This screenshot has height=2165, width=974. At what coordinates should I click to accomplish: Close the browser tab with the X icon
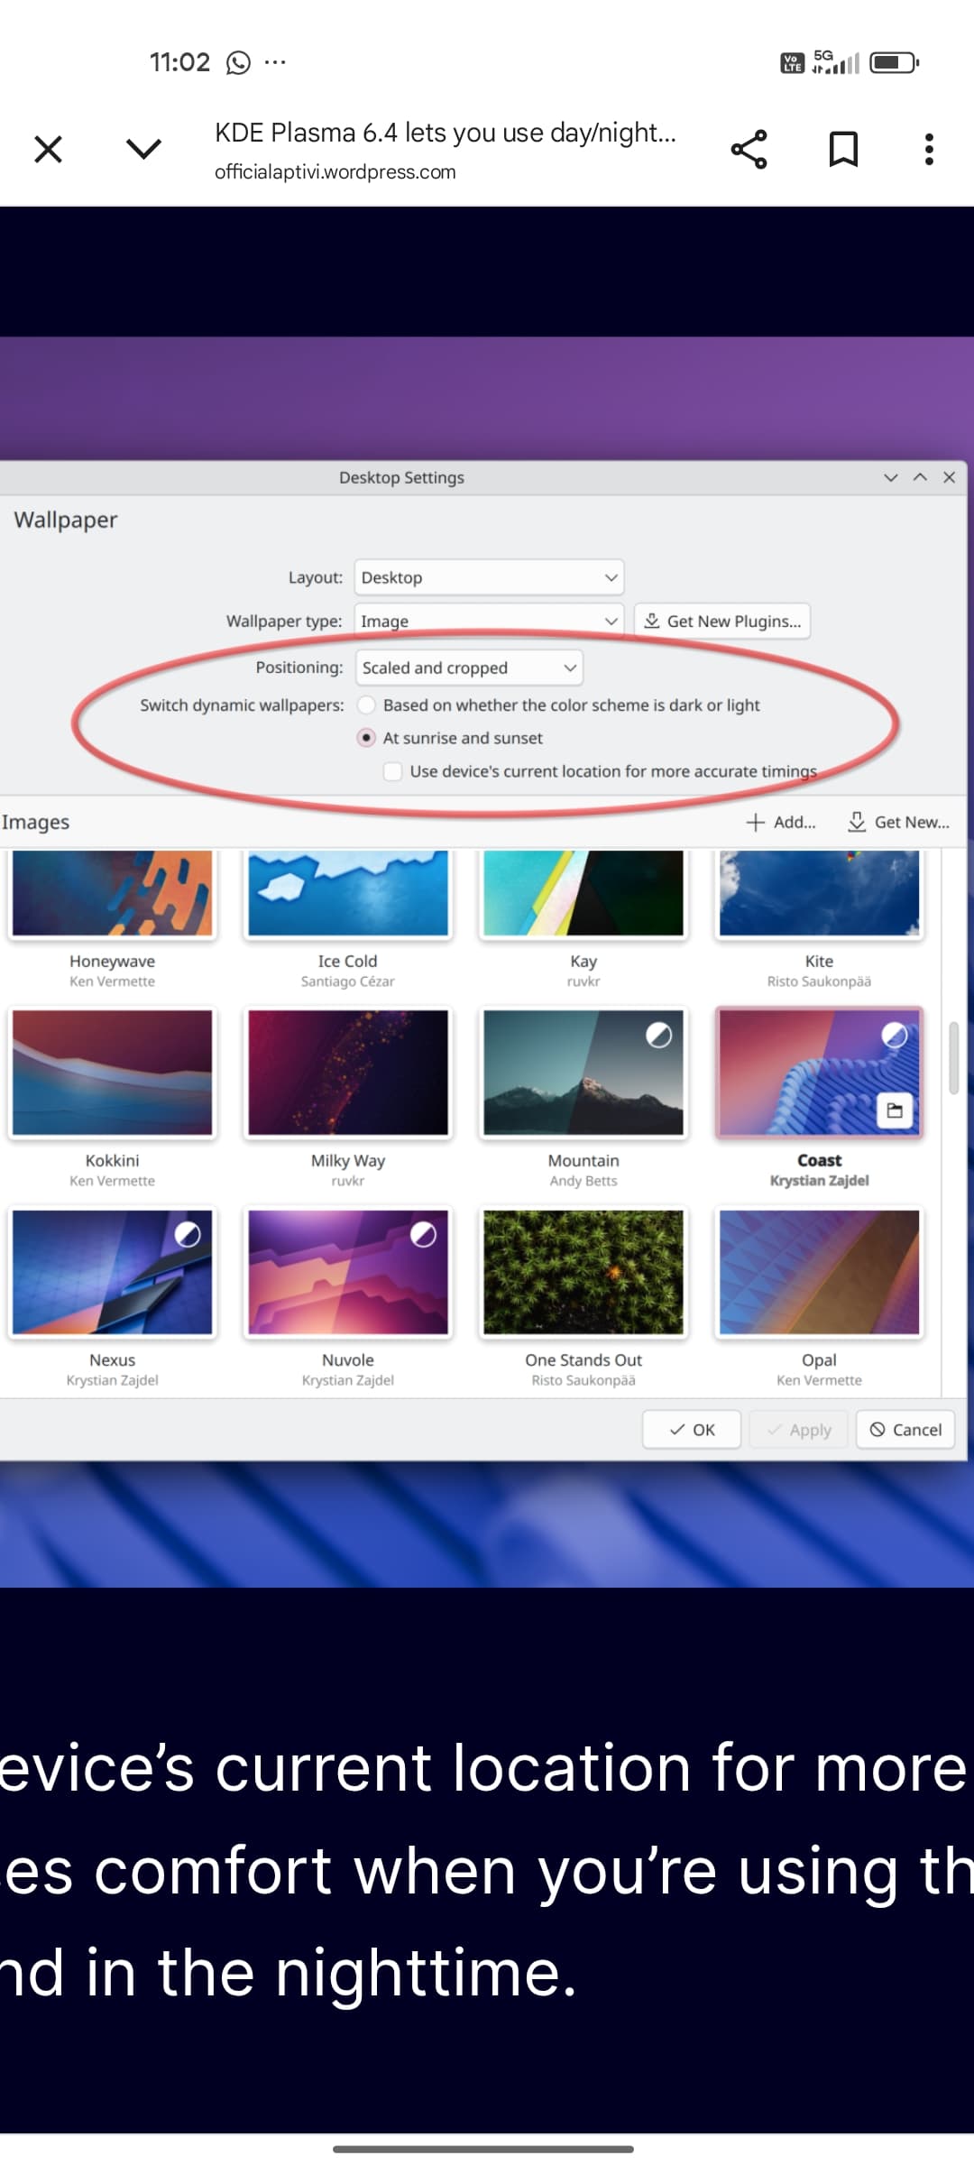click(48, 149)
